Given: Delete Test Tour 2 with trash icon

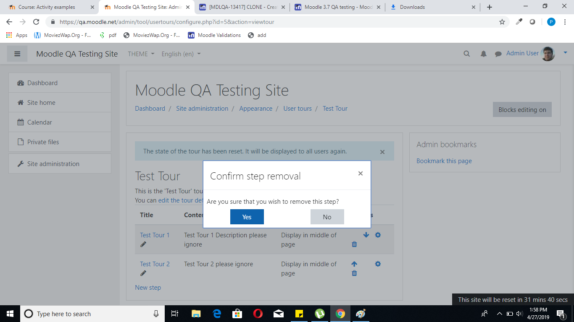Looking at the screenshot, I should 354,273.
